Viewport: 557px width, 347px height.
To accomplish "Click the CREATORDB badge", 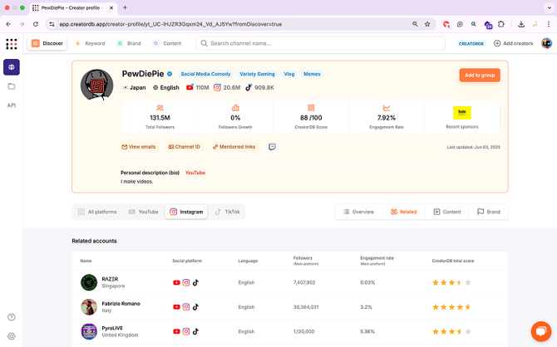I will tap(471, 44).
